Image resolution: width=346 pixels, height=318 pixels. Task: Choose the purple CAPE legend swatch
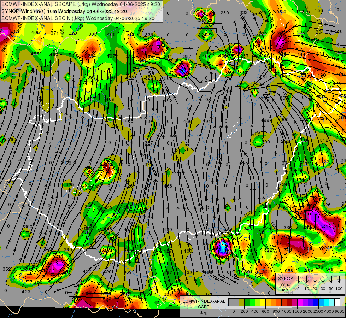pos(306,302)
